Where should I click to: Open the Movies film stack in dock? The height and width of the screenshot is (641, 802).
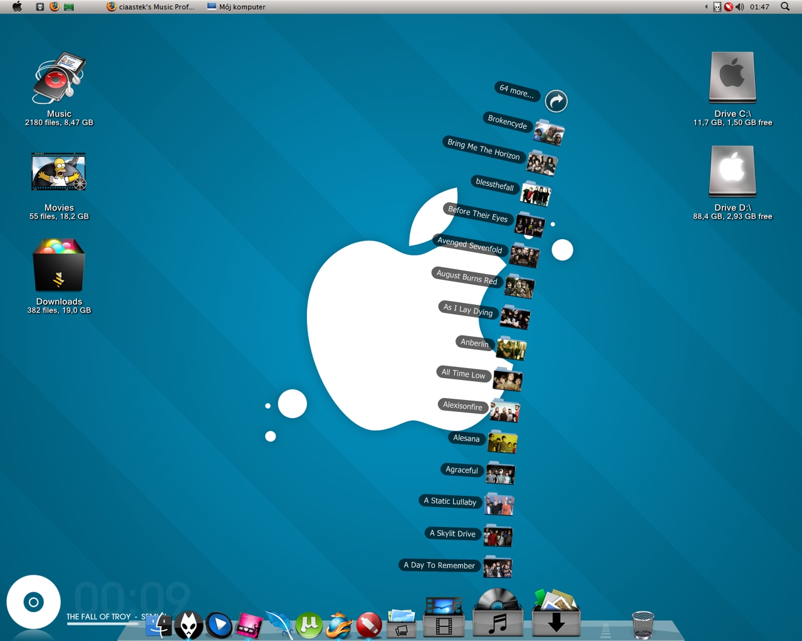444,617
